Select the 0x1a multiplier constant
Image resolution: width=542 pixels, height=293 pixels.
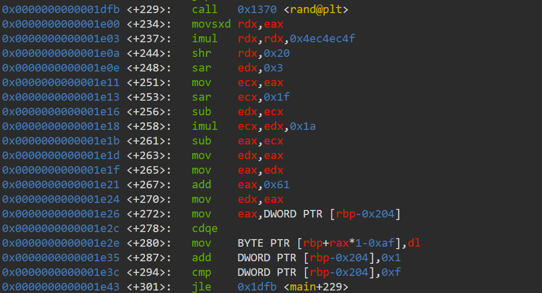click(x=303, y=126)
